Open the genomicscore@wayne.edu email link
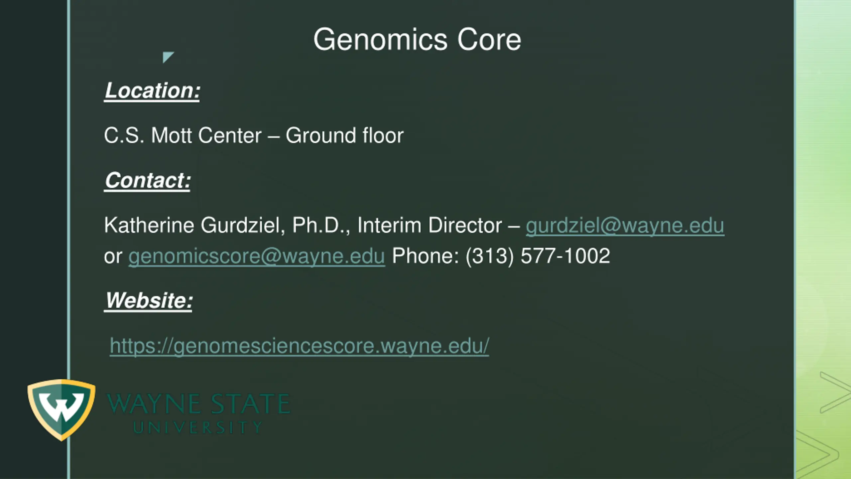Screen dimensions: 851x479 pyautogui.click(x=257, y=256)
